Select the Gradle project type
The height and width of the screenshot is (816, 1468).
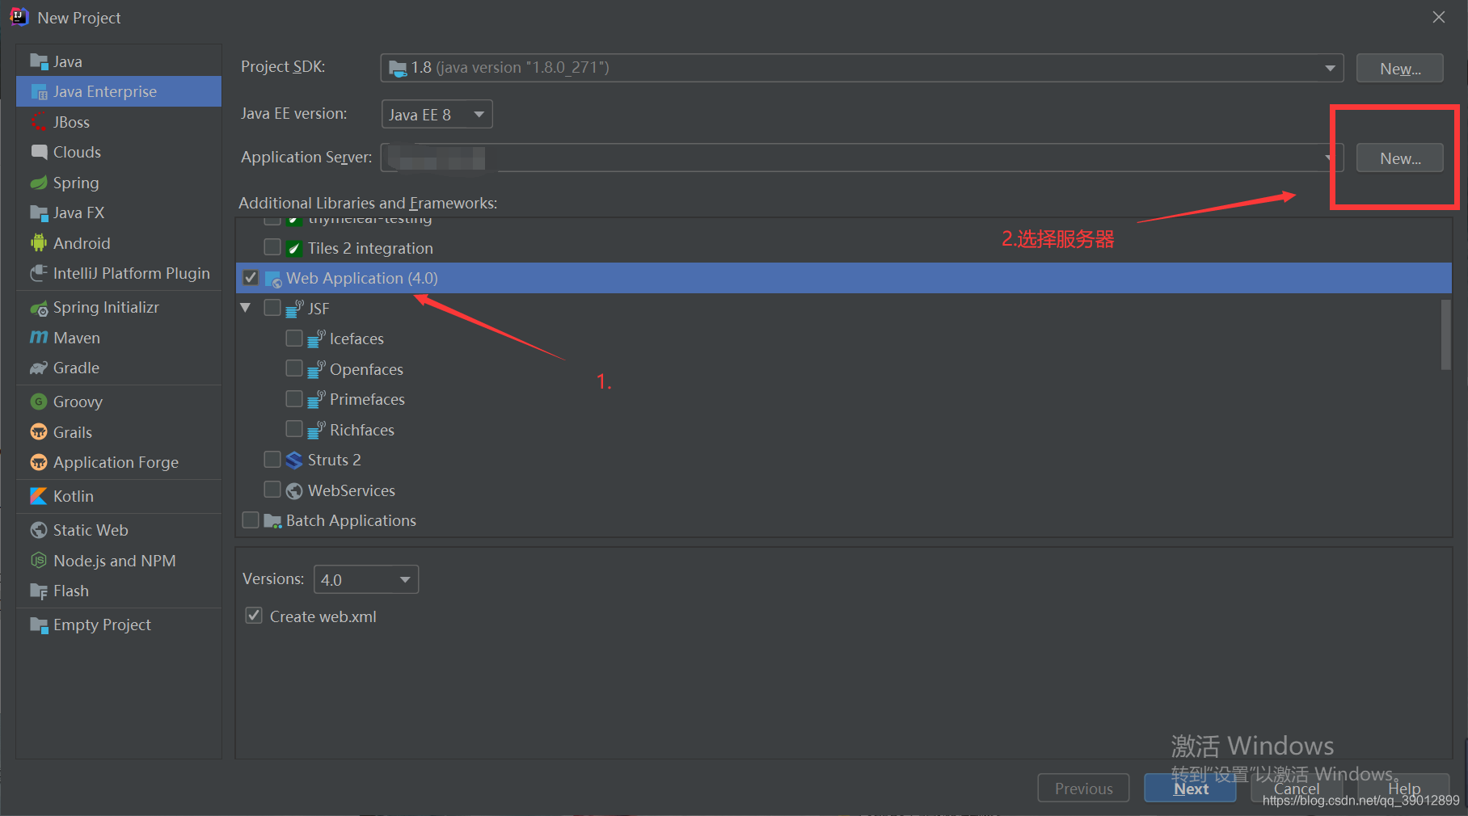point(119,368)
